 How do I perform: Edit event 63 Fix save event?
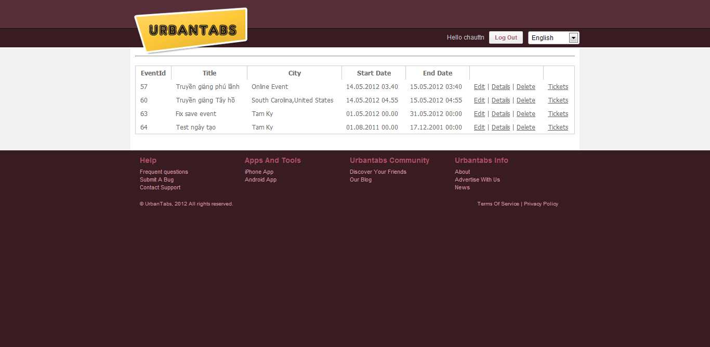[x=479, y=114]
